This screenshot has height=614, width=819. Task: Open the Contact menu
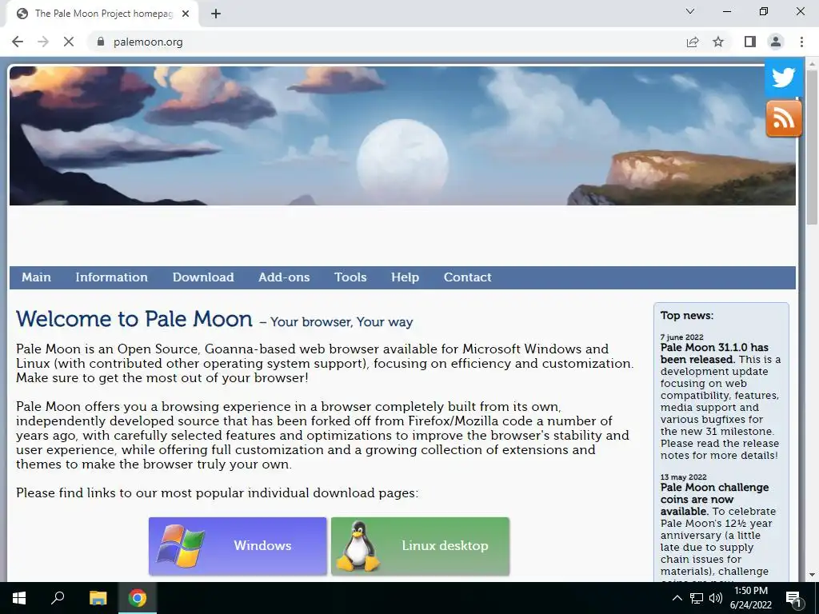coord(467,277)
